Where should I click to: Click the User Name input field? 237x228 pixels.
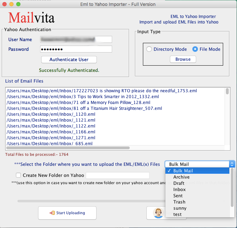click(76, 39)
